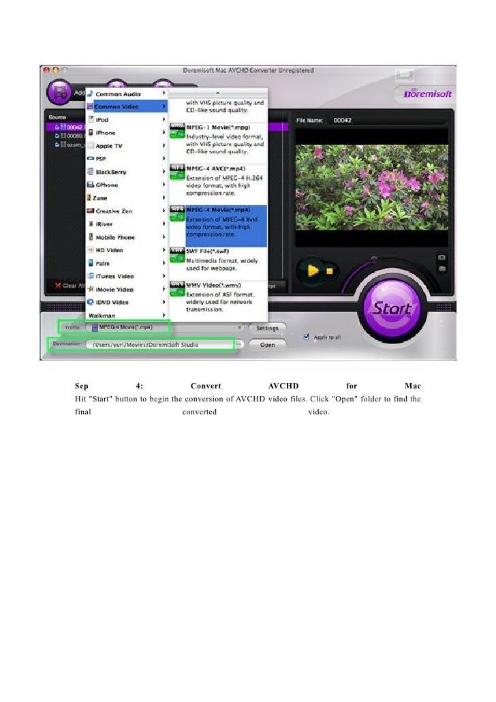Viewport: 496px width, 702px height.
Task: Click the iDVD Video disc icon
Action: (x=91, y=302)
